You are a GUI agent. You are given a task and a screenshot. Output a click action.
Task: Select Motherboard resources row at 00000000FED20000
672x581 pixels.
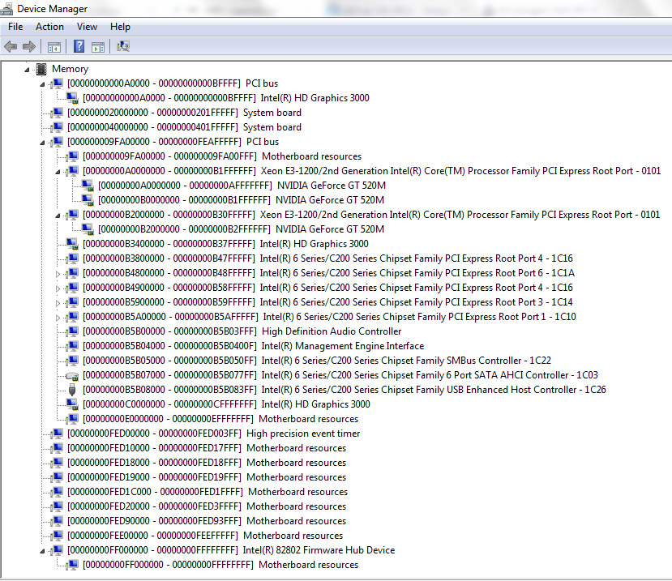tap(207, 506)
